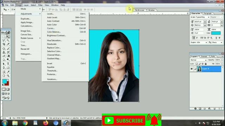This screenshot has width=225, height=126.
Task: Hide Layer 0 with eye icon
Action: (192, 69)
